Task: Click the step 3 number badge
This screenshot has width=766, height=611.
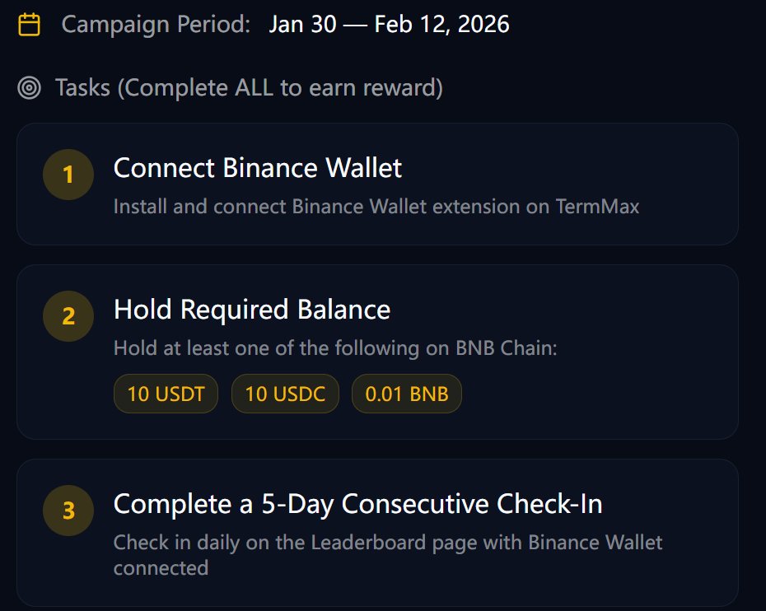Action: click(68, 511)
